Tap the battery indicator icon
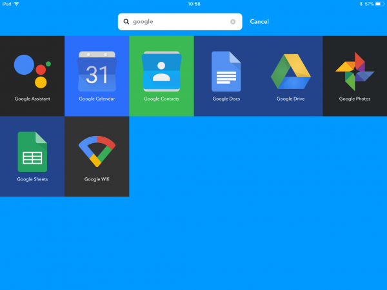387x290 pixels. pos(380,4)
